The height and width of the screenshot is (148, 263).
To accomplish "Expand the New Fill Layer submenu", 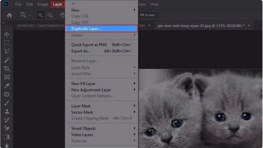I will [102, 84].
